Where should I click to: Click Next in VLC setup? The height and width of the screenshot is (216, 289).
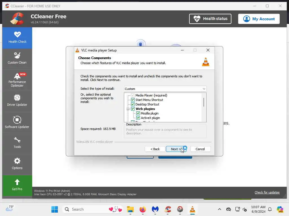pos(176,149)
